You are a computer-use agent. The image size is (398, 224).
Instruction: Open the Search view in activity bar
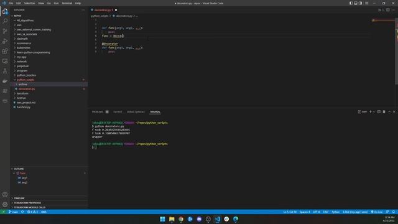(x=5, y=21)
